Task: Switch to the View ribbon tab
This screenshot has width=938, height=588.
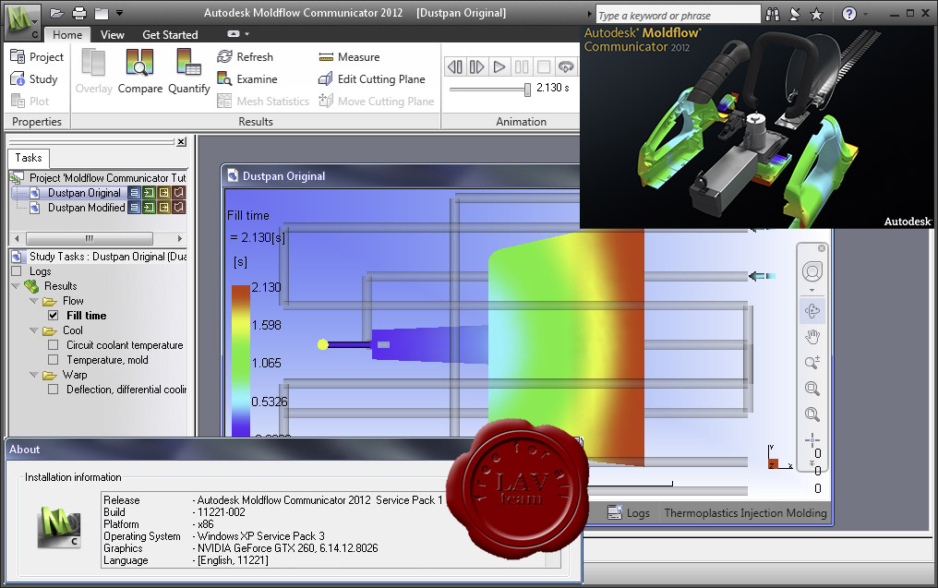Action: [113, 35]
